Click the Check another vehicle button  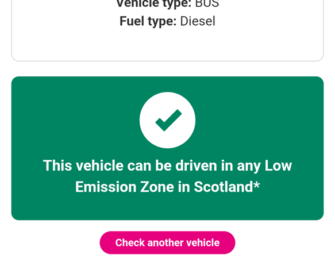167,242
